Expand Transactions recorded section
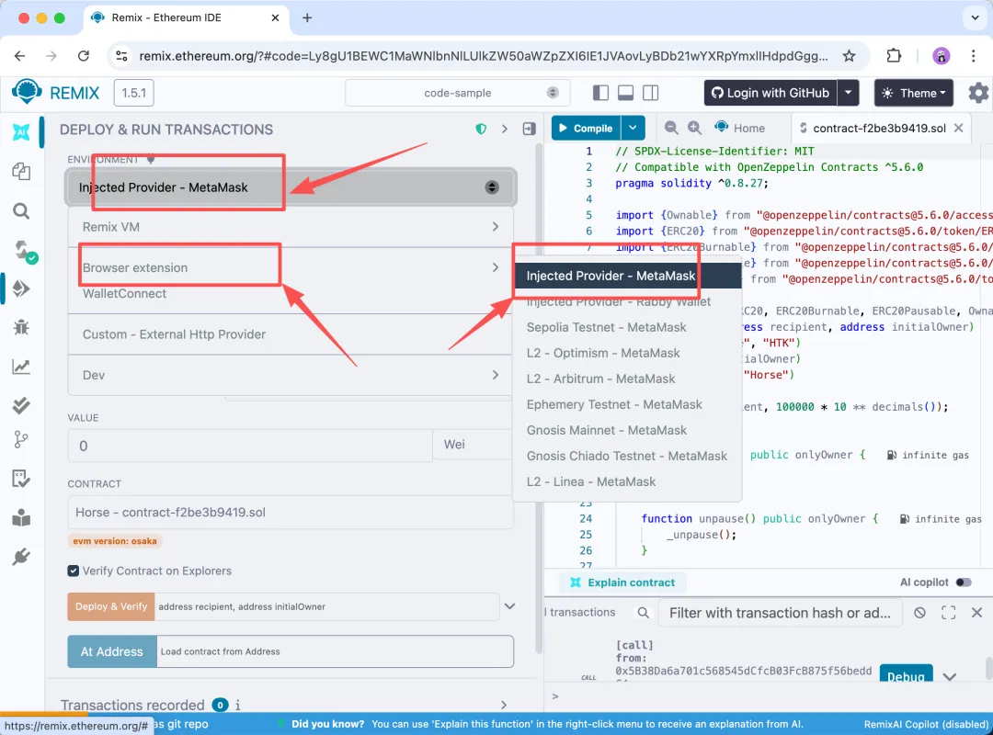This screenshot has height=735, width=993. 504,705
